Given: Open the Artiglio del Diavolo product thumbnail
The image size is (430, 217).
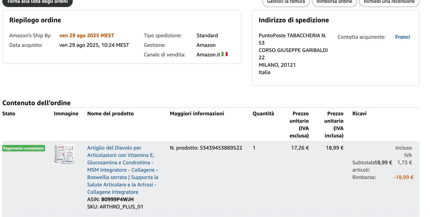Looking at the screenshot, I should pos(64,154).
